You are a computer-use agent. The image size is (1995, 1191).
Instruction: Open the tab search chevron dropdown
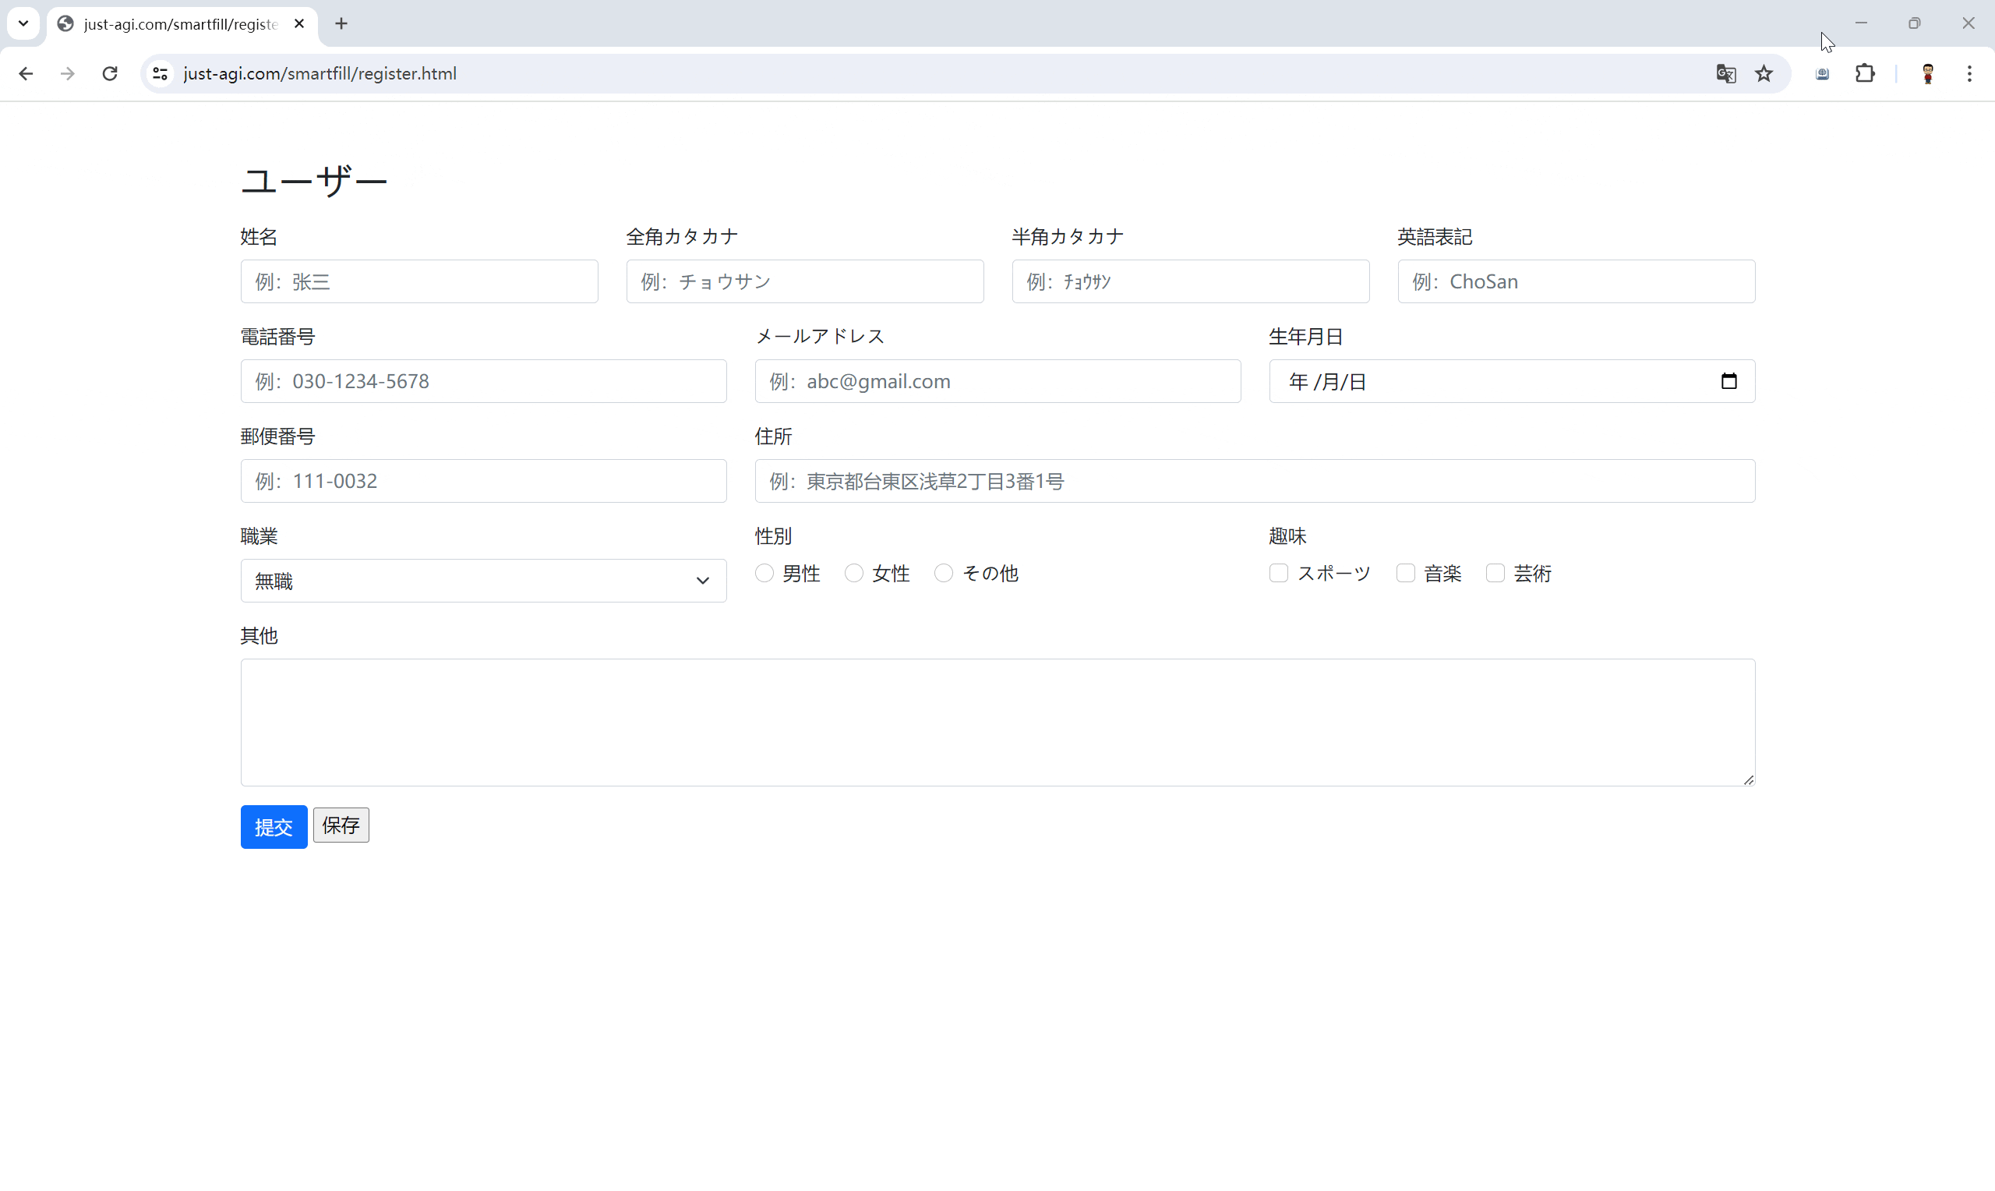pos(23,23)
